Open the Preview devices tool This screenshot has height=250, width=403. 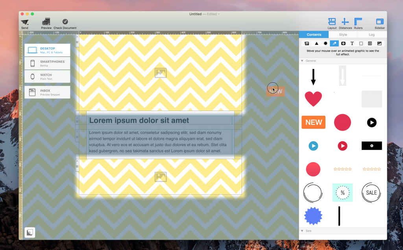coord(46,22)
